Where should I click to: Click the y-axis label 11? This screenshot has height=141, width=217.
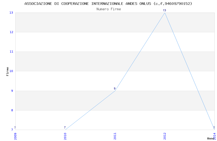(11, 52)
